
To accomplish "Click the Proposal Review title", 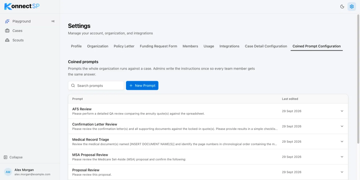I will point(86,170).
